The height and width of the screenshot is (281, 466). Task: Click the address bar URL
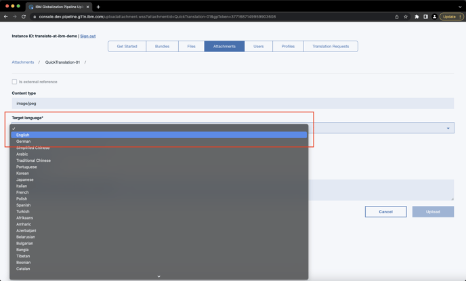pyautogui.click(x=158, y=17)
